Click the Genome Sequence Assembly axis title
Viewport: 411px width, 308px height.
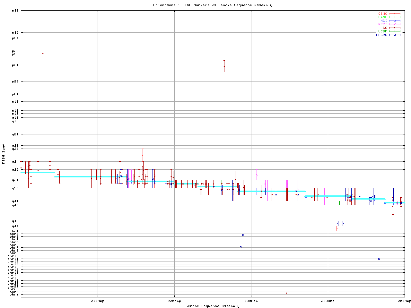(x=213, y=306)
